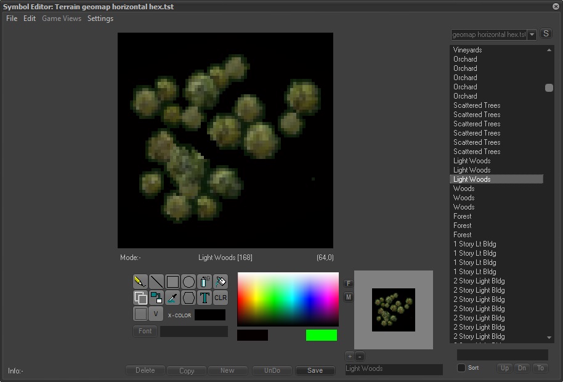Screen dimensions: 563x382
Task: Click the Light Woods symbol name field
Action: click(393, 369)
